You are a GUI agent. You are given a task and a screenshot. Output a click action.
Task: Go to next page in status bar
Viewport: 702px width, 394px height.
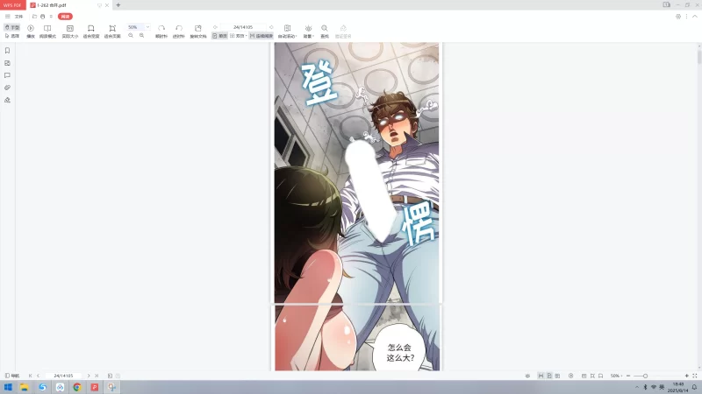[89, 376]
